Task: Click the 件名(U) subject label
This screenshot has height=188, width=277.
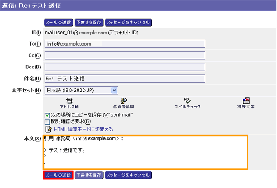Action: (32, 79)
